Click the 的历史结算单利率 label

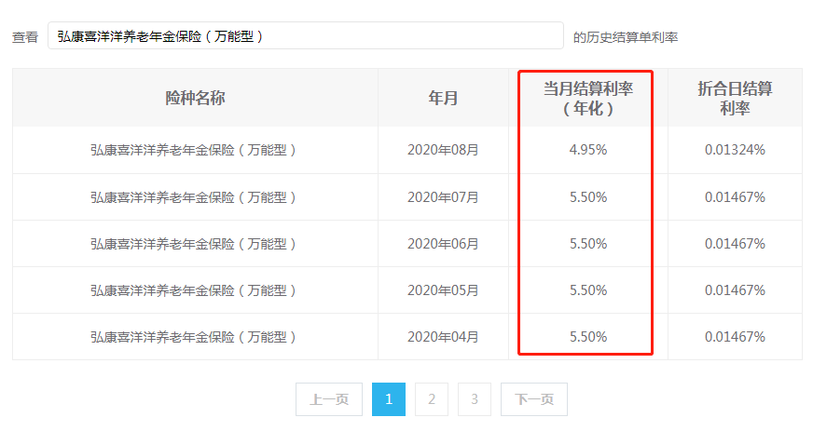(626, 36)
